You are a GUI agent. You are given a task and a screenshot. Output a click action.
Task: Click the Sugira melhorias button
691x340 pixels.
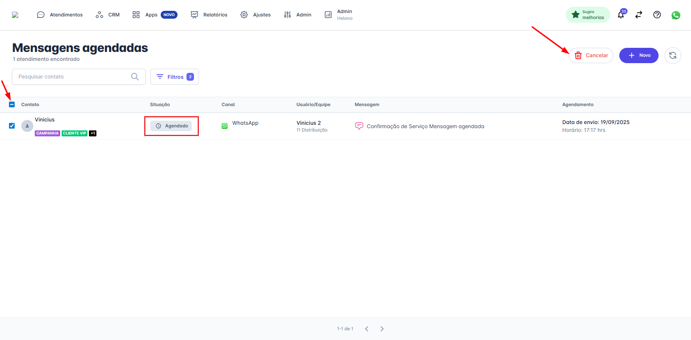(588, 15)
